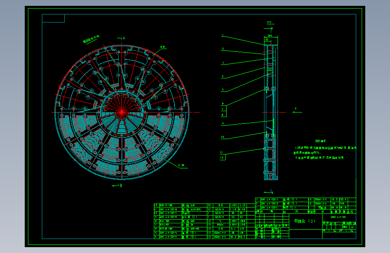Click the angled annotation text above circle's upper left
The width and height of the screenshot is (390, 253).
(x=91, y=39)
